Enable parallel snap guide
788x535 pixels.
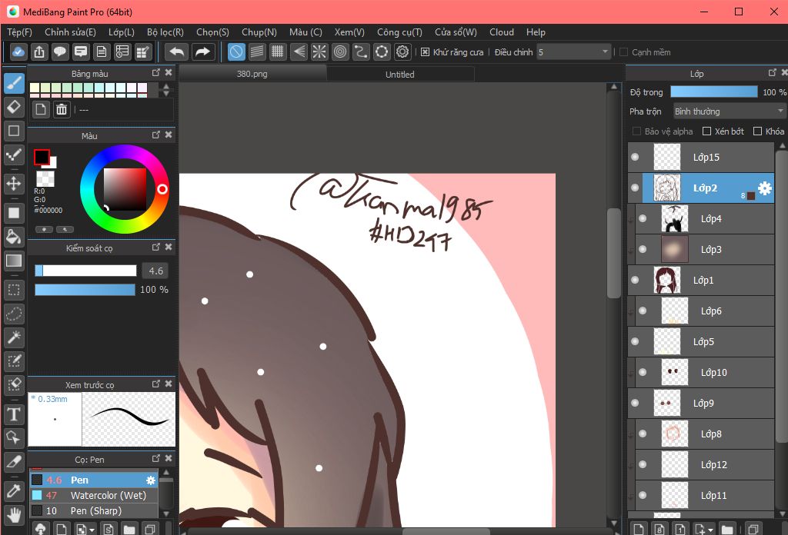point(257,52)
